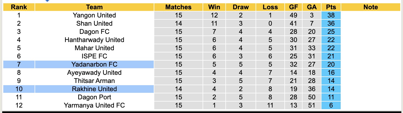This screenshot has height=113, width=403.
Task: Click the blue diamond marker above the table
Action: pyautogui.click(x=47, y=1)
